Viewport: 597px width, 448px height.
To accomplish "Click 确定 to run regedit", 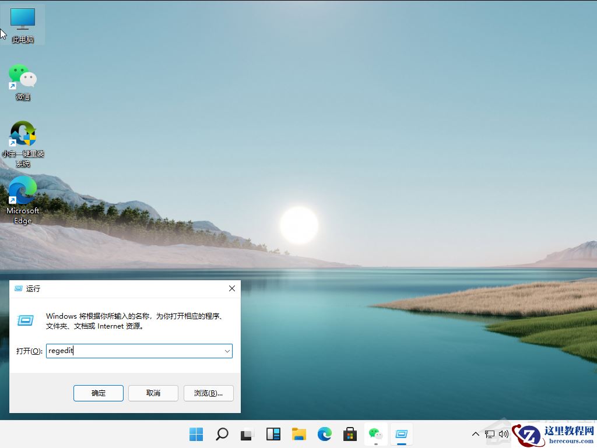I will click(x=98, y=393).
